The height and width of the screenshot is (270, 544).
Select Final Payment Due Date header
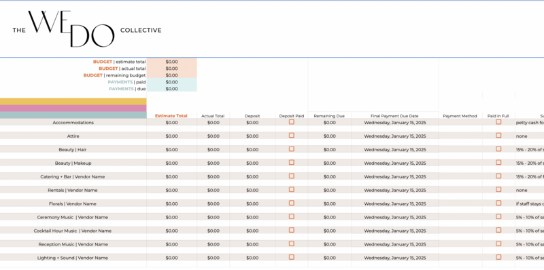click(394, 116)
